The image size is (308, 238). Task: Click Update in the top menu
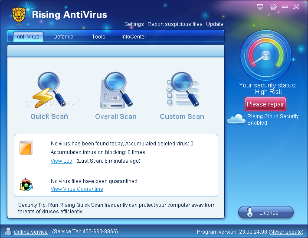214,24
